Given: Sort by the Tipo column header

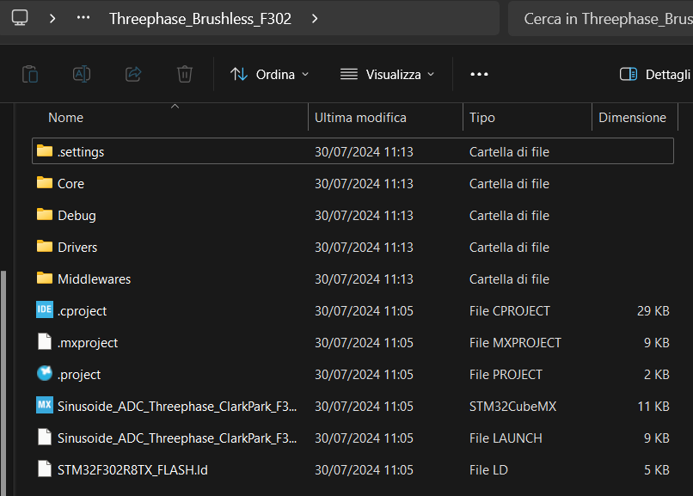Looking at the screenshot, I should click(x=482, y=118).
